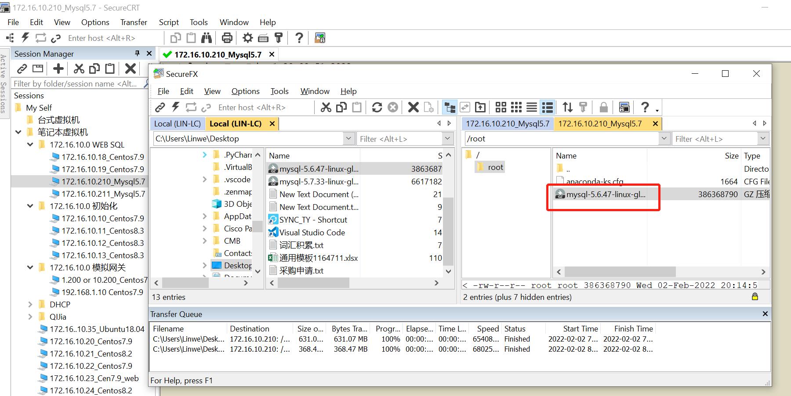Toggle SecureFX folder tree view button
This screenshot has height=396, width=791.
tap(449, 107)
